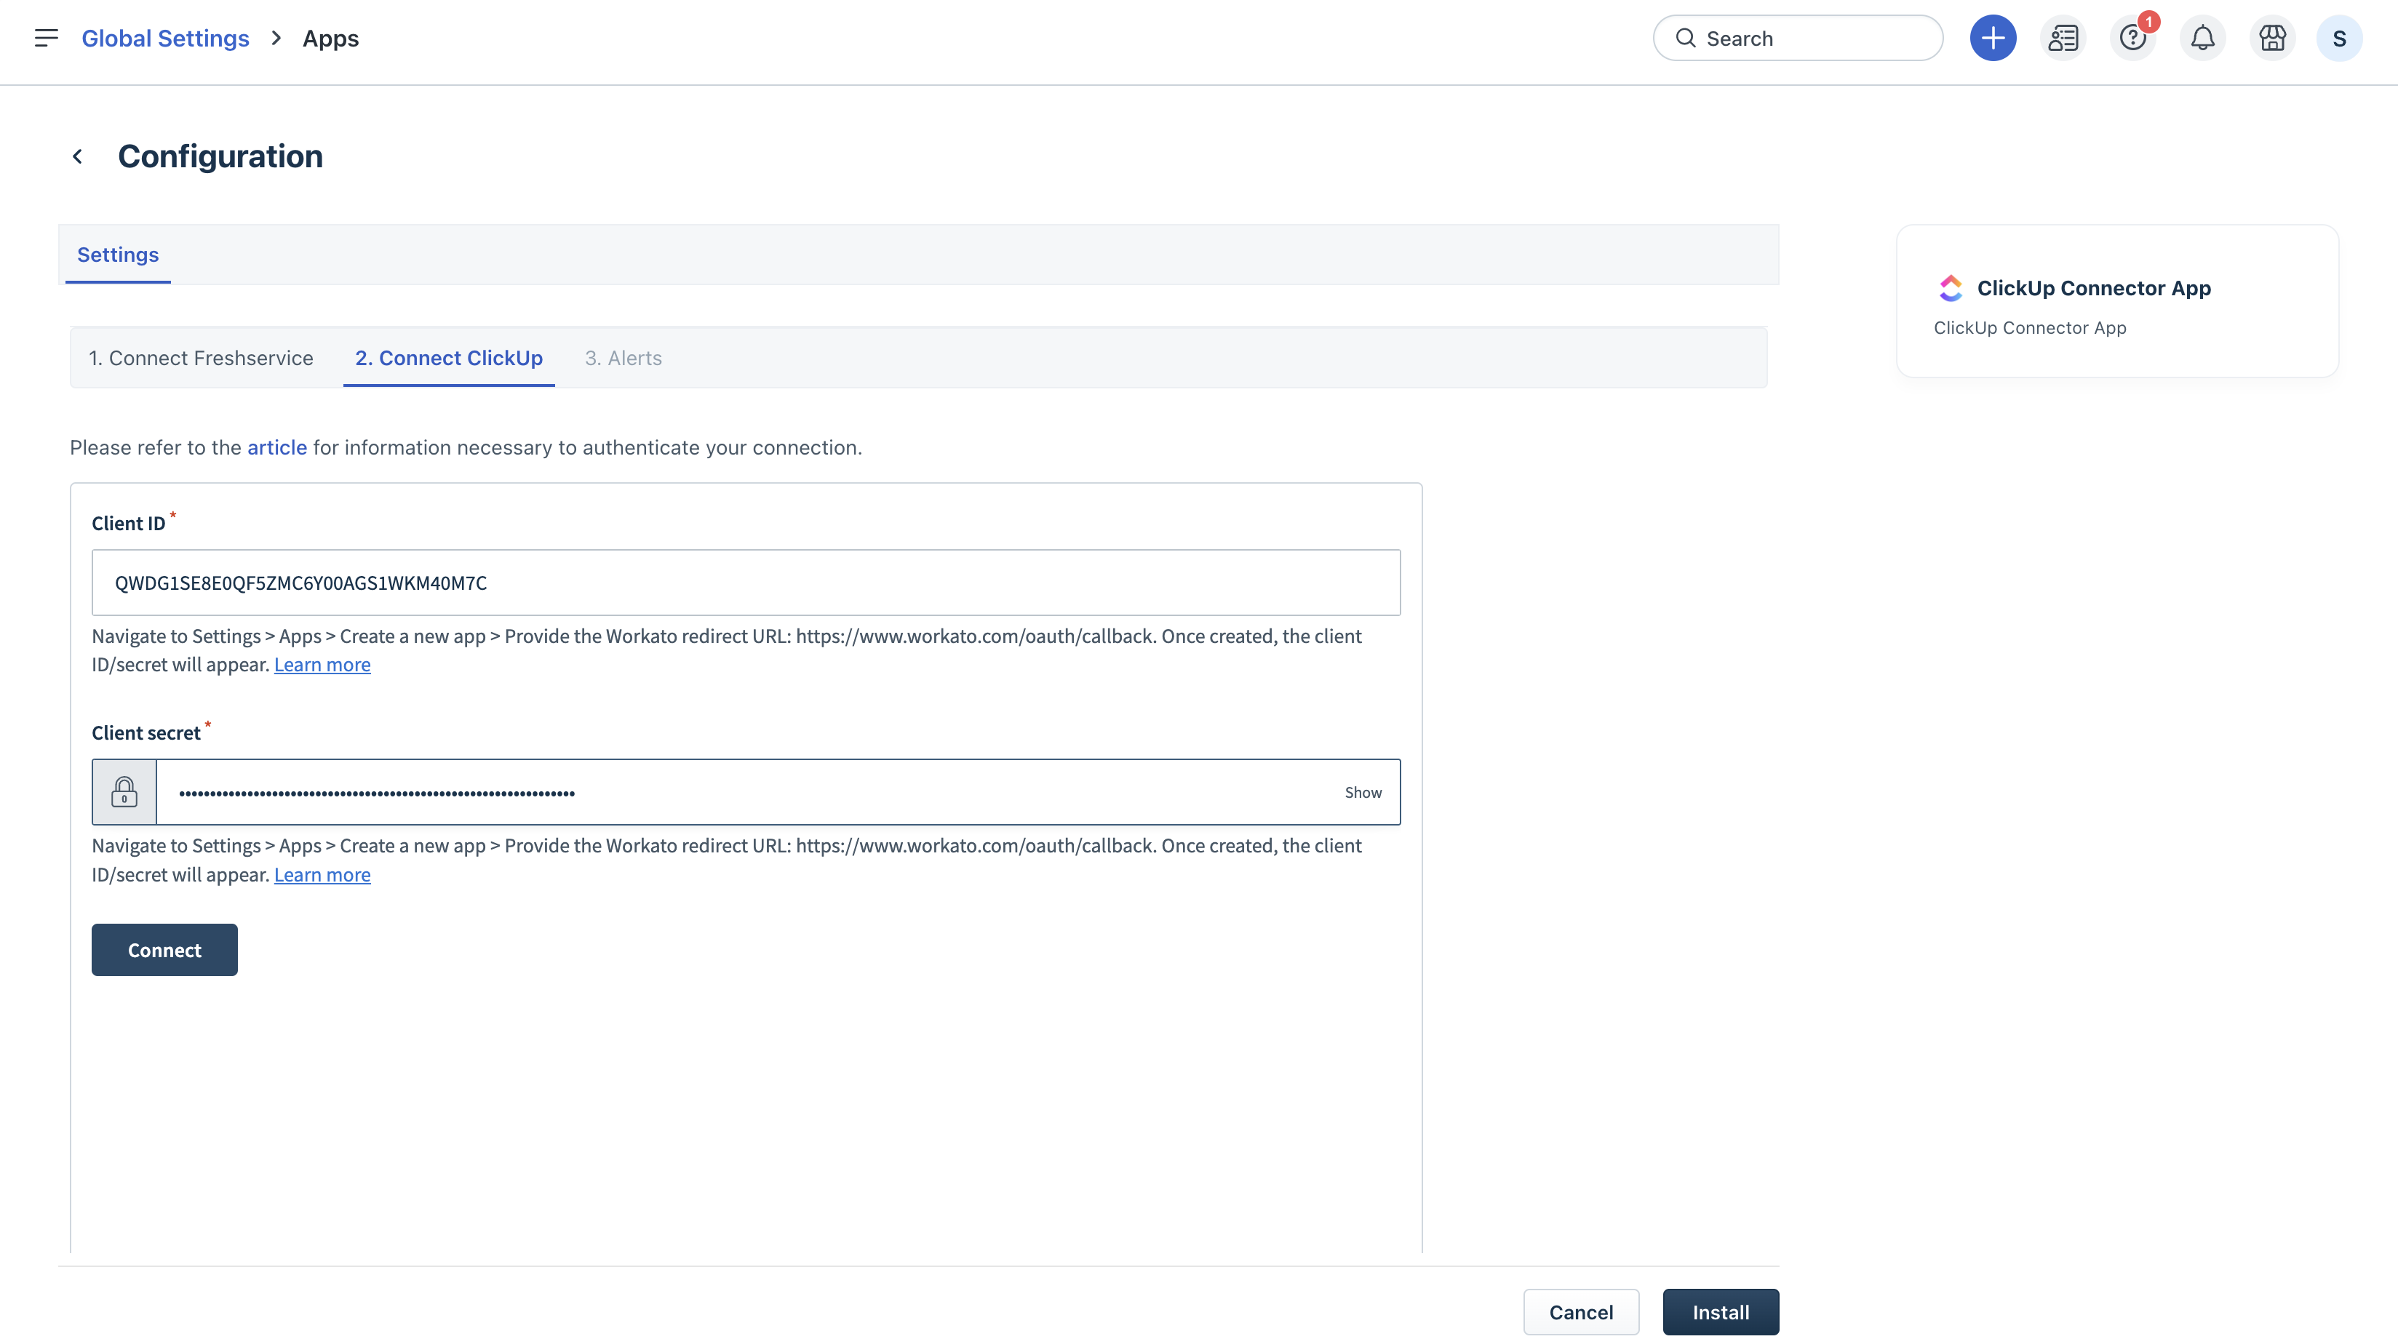Click the lock icon in Client secret field
Image resolution: width=2398 pixels, height=1339 pixels.
[124, 792]
